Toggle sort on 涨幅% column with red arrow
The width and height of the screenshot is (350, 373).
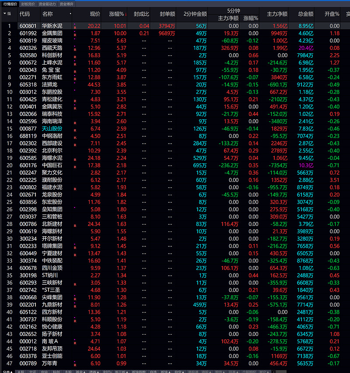tap(117, 14)
